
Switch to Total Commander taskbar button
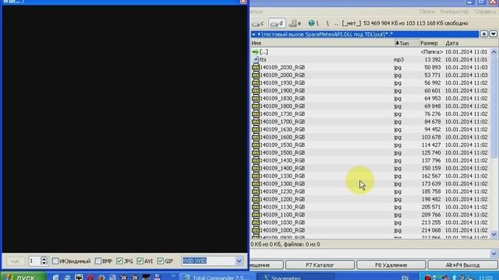[x=217, y=277]
